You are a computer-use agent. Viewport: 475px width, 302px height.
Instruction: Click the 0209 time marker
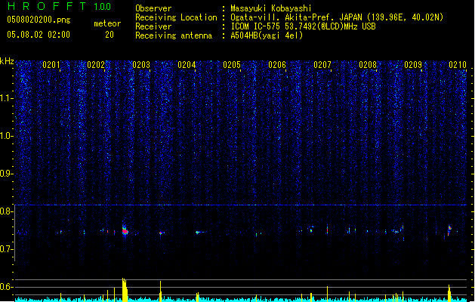coord(413,65)
